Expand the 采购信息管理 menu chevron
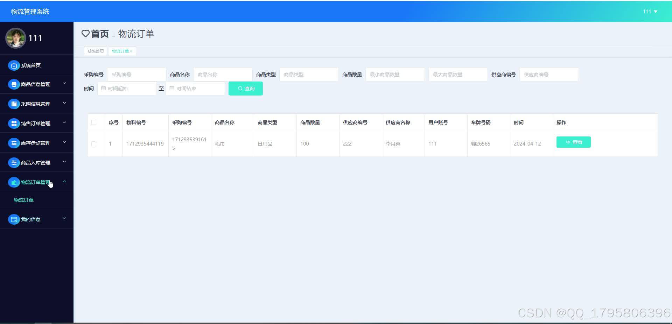This screenshot has height=324, width=672. [x=64, y=103]
